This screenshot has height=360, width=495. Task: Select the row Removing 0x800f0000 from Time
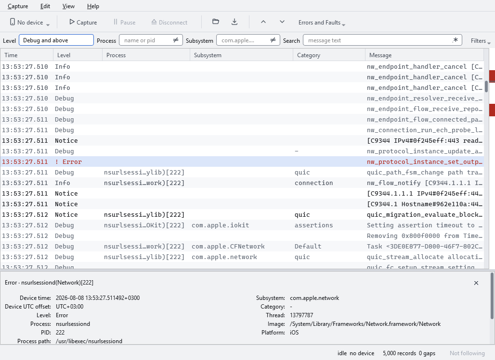coord(242,236)
